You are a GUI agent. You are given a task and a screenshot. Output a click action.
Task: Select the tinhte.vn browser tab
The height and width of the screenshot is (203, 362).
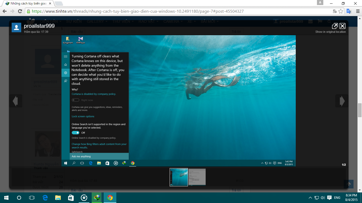27,3
